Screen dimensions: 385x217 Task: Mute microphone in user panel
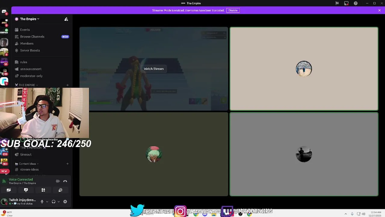click(42, 202)
